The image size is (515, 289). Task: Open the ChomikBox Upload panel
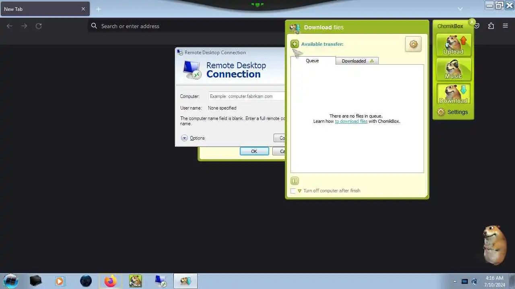click(x=453, y=45)
